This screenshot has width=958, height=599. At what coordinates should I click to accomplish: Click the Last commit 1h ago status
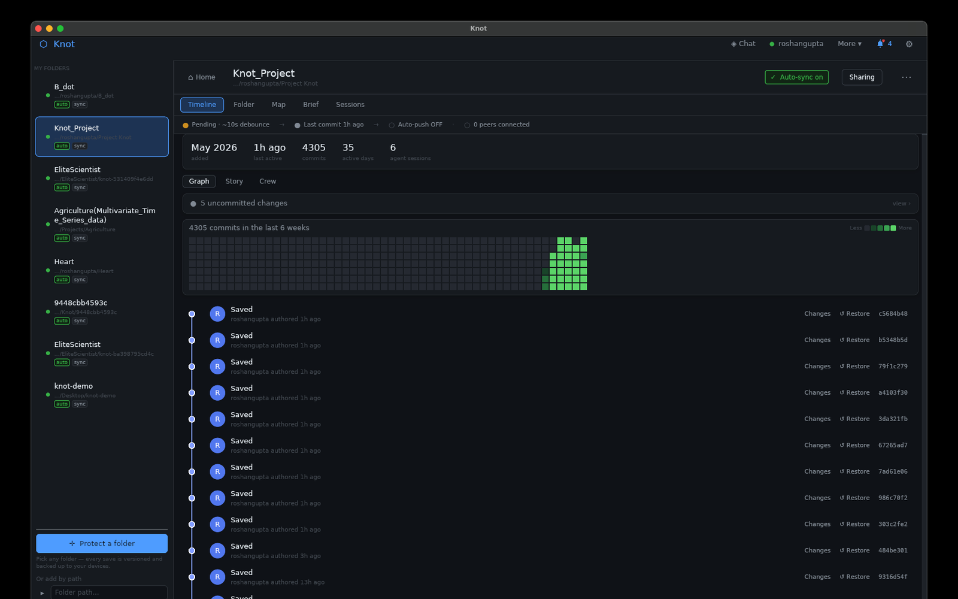click(329, 125)
